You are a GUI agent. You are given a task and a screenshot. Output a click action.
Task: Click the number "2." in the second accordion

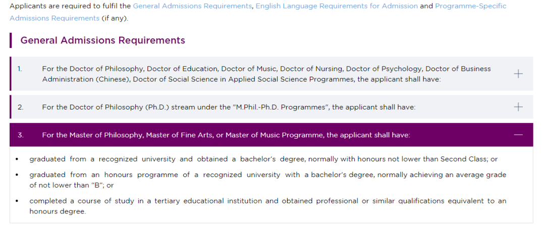click(21, 107)
